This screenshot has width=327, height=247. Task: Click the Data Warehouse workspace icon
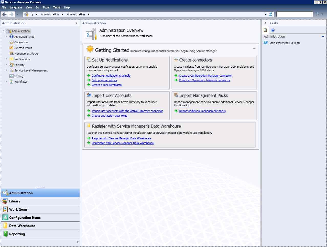5,226
